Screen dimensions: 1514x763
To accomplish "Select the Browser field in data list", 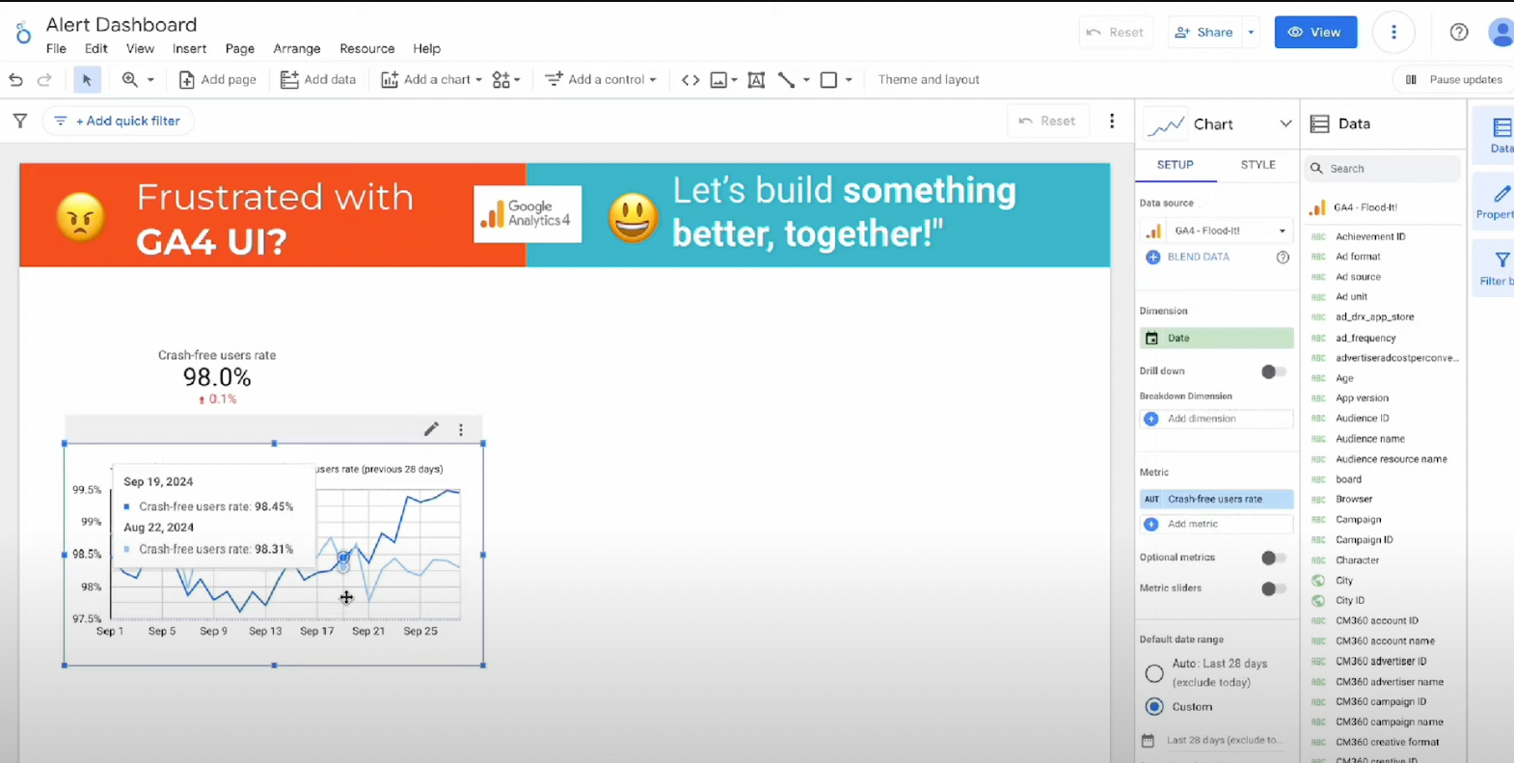I will click(x=1354, y=500).
